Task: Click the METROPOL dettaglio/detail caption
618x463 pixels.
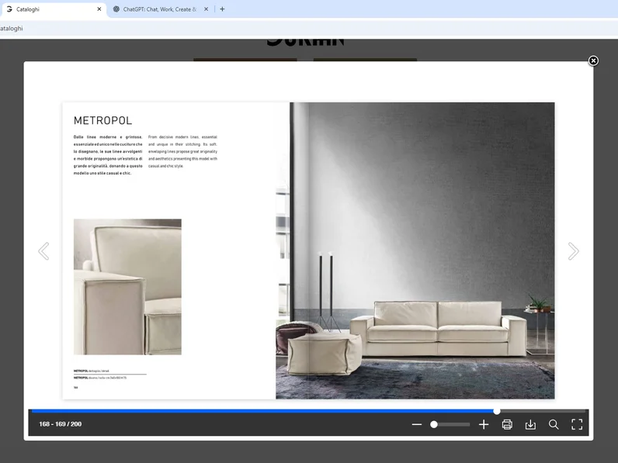Action: pos(91,371)
